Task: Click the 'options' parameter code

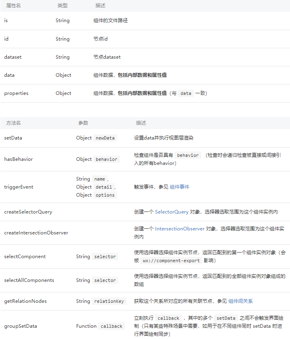Action: point(105,195)
